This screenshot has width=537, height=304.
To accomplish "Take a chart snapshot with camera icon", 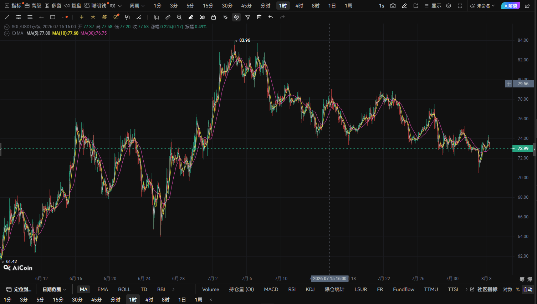I will click(x=393, y=6).
